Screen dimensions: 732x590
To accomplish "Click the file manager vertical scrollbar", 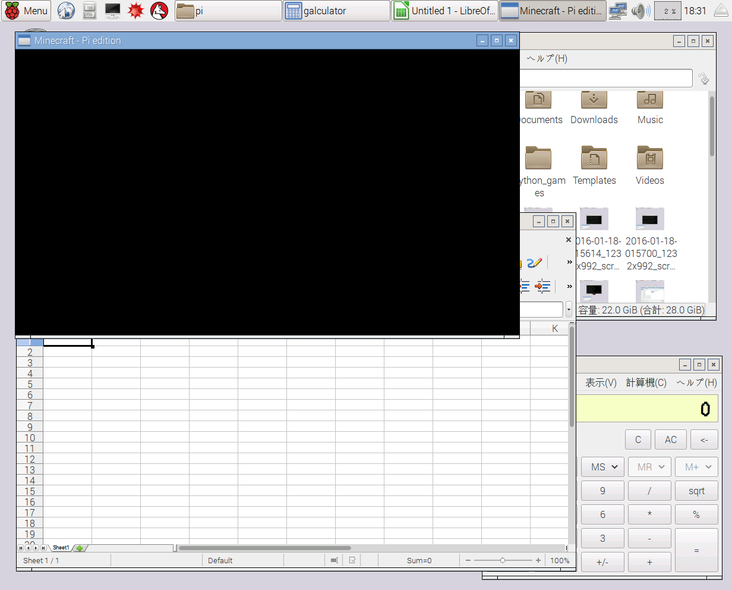I will [712, 126].
